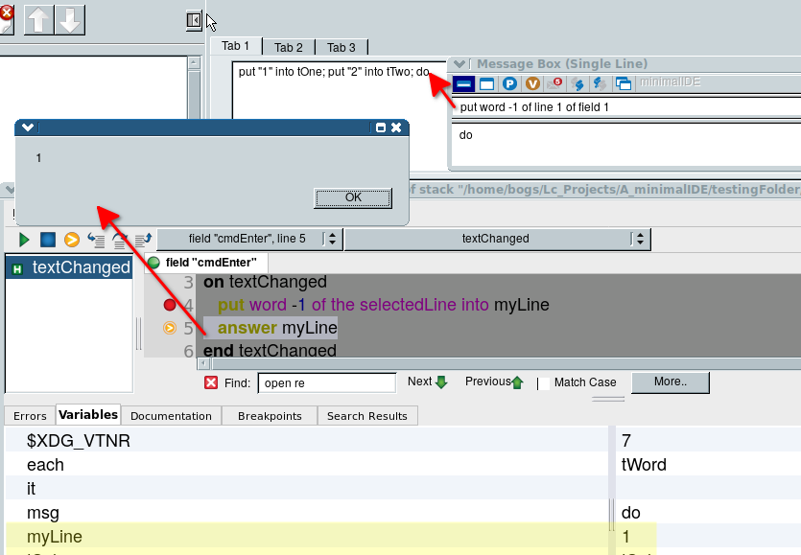
Task: Select the "msg" variable row
Action: point(403,512)
